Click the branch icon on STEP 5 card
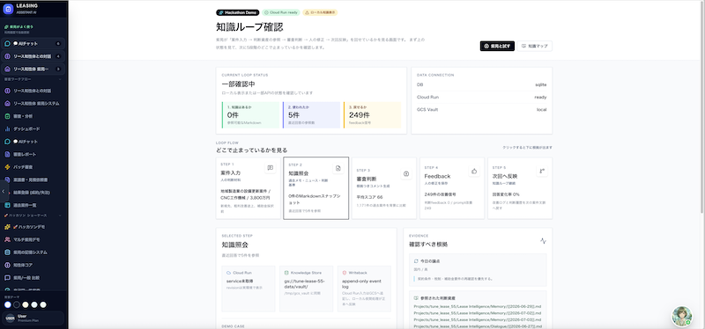 [542, 171]
